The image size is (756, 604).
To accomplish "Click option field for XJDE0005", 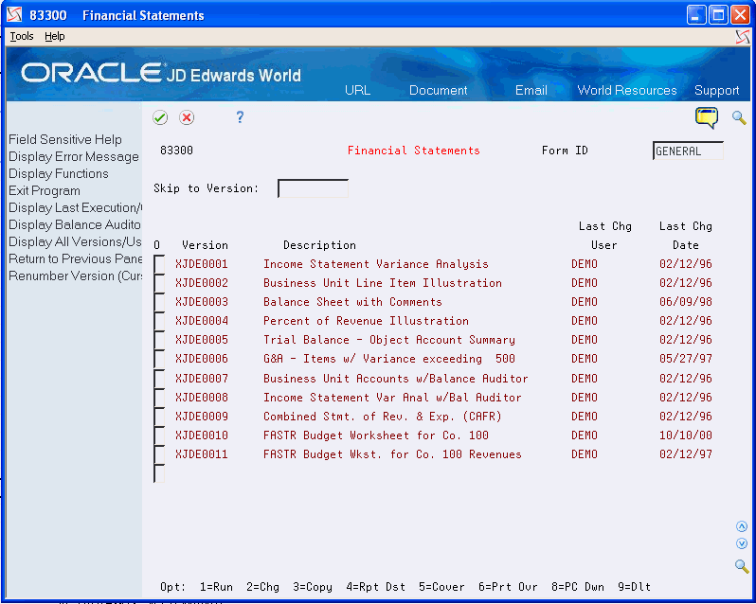I will (159, 340).
